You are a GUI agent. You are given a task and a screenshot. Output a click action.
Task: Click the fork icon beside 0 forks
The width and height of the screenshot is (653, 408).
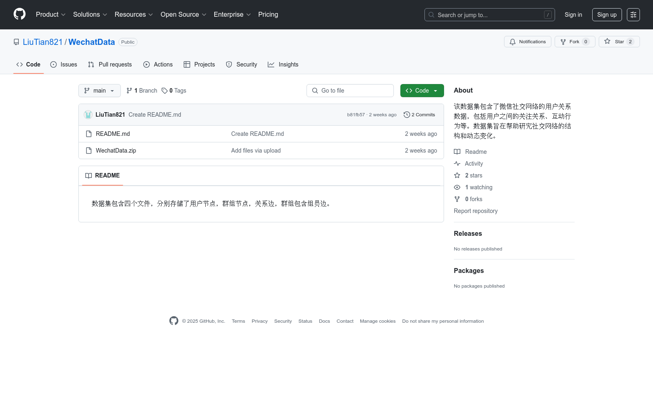(457, 199)
